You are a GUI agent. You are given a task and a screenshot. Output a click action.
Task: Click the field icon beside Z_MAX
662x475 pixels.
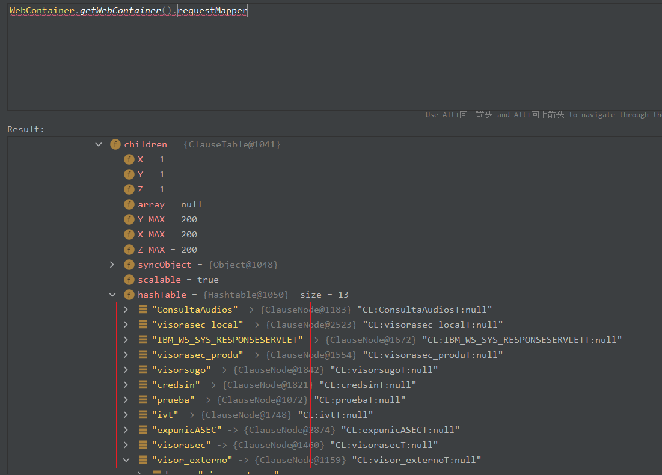[x=129, y=250]
